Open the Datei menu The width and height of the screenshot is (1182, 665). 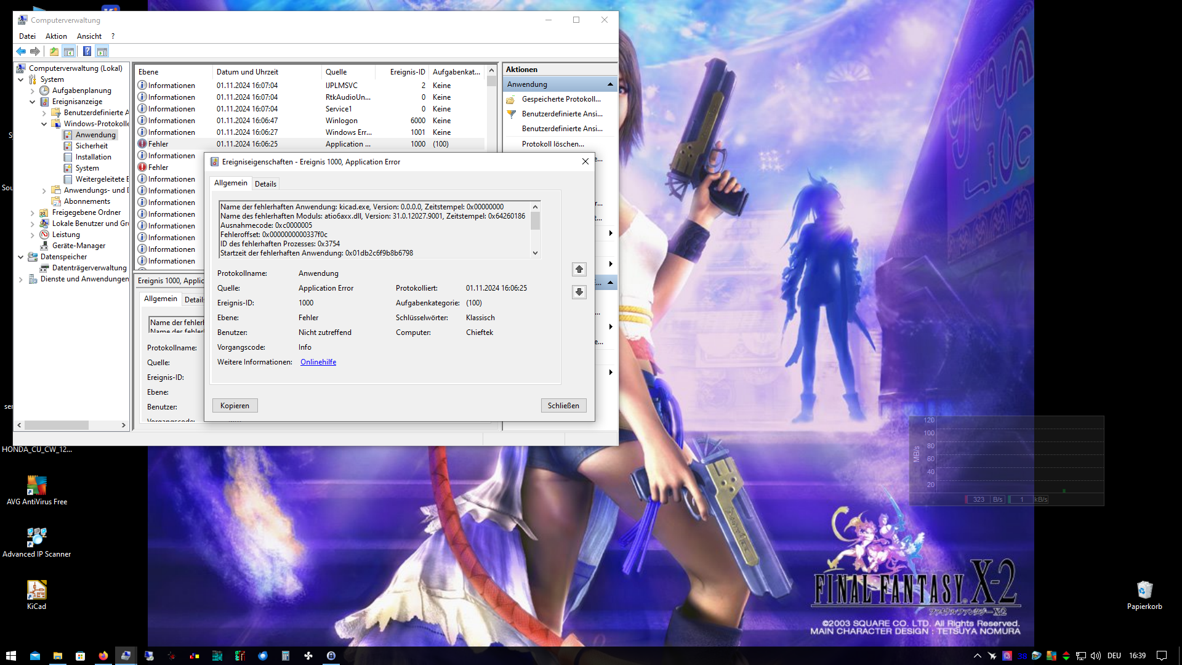click(27, 36)
